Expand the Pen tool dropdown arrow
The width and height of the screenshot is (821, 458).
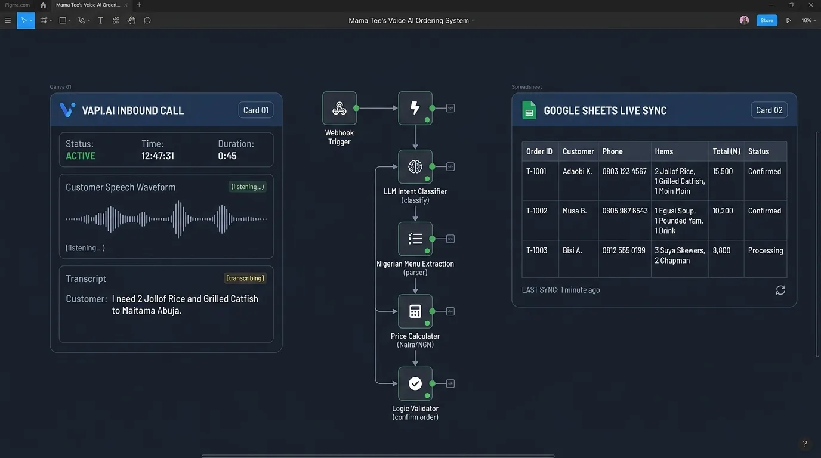coord(89,21)
